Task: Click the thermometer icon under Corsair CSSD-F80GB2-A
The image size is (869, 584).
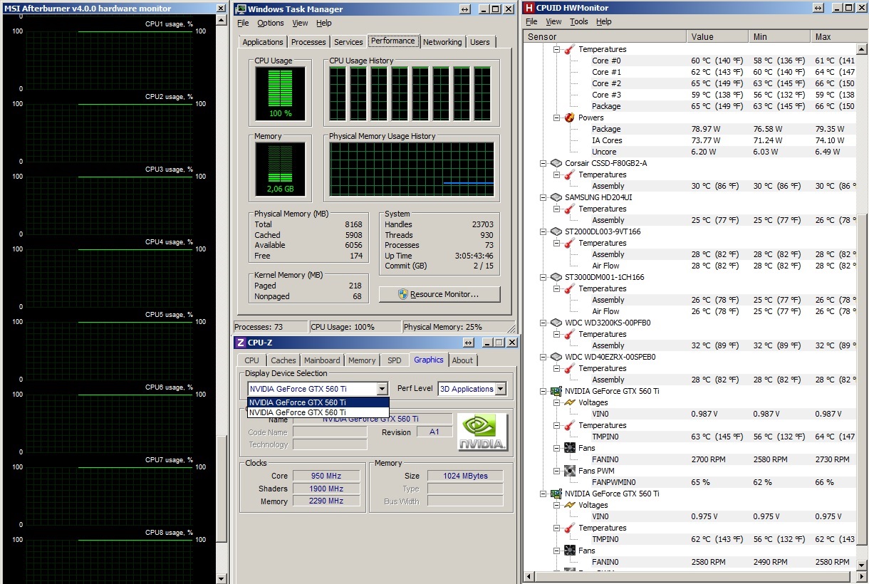Action: tap(569, 174)
